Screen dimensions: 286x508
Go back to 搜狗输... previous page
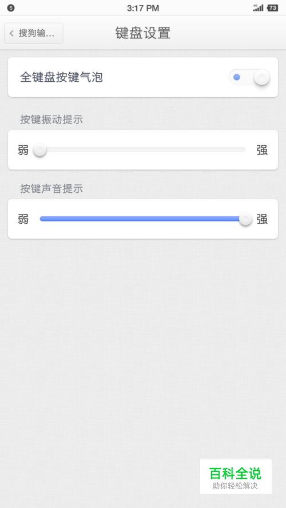(34, 33)
